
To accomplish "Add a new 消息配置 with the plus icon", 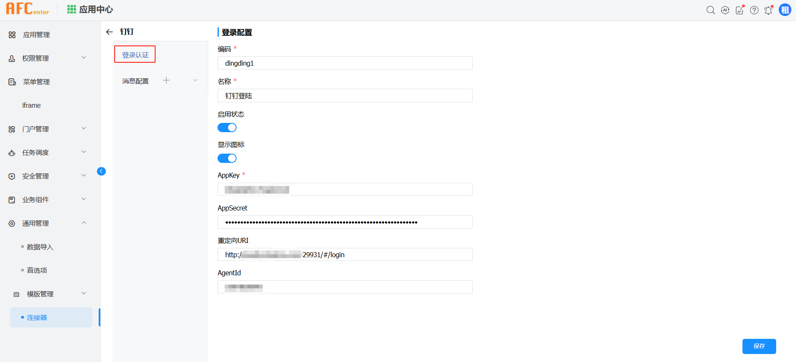I will click(x=167, y=80).
